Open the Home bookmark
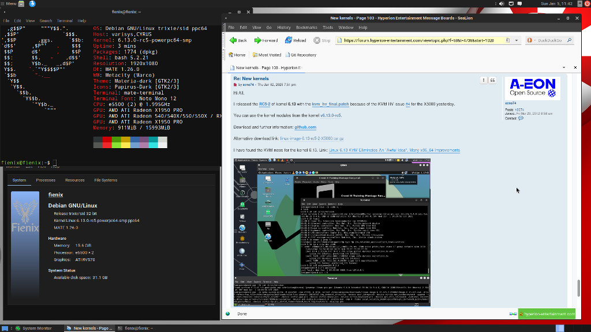The width and height of the screenshot is (591, 332). tap(237, 55)
